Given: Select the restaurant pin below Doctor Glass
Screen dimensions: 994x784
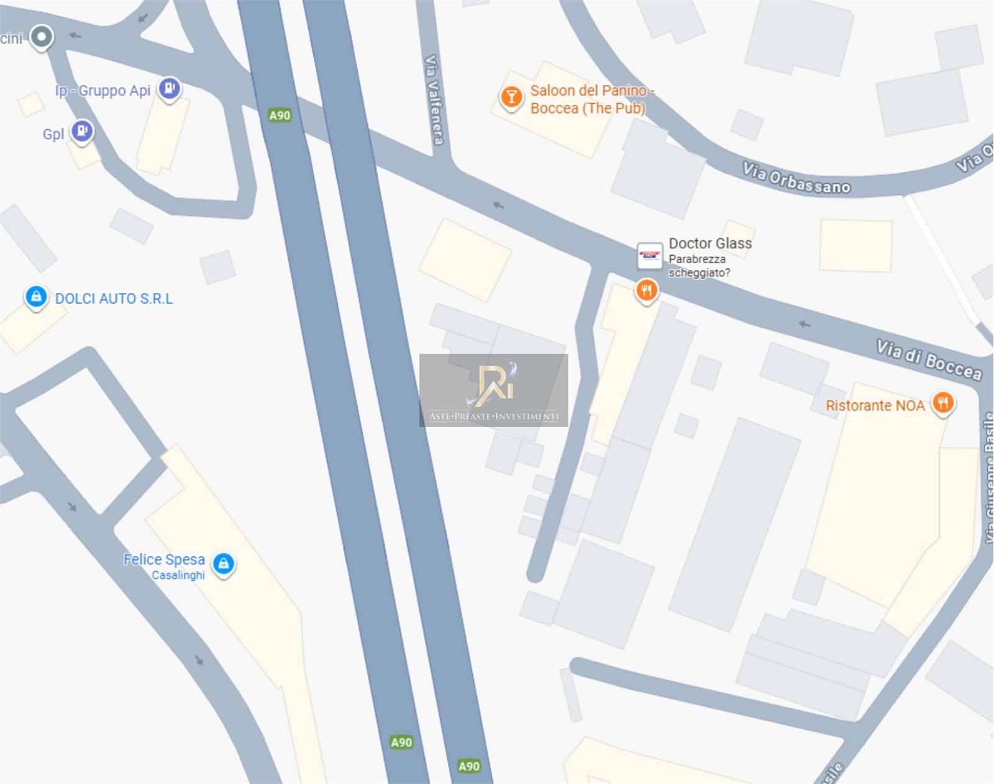Looking at the screenshot, I should tap(647, 291).
